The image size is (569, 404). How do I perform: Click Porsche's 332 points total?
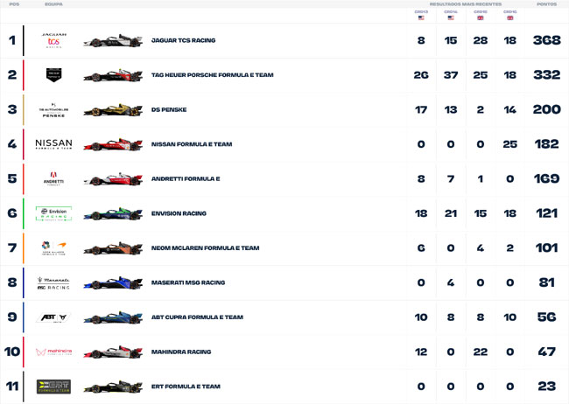(547, 75)
